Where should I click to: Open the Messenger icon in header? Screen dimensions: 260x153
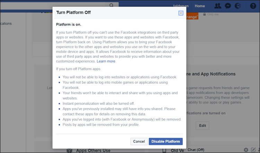228,6
